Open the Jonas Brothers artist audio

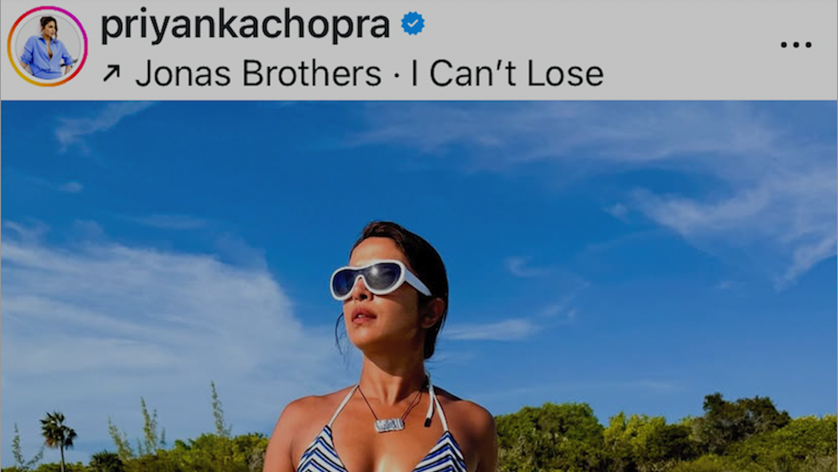pos(258,73)
